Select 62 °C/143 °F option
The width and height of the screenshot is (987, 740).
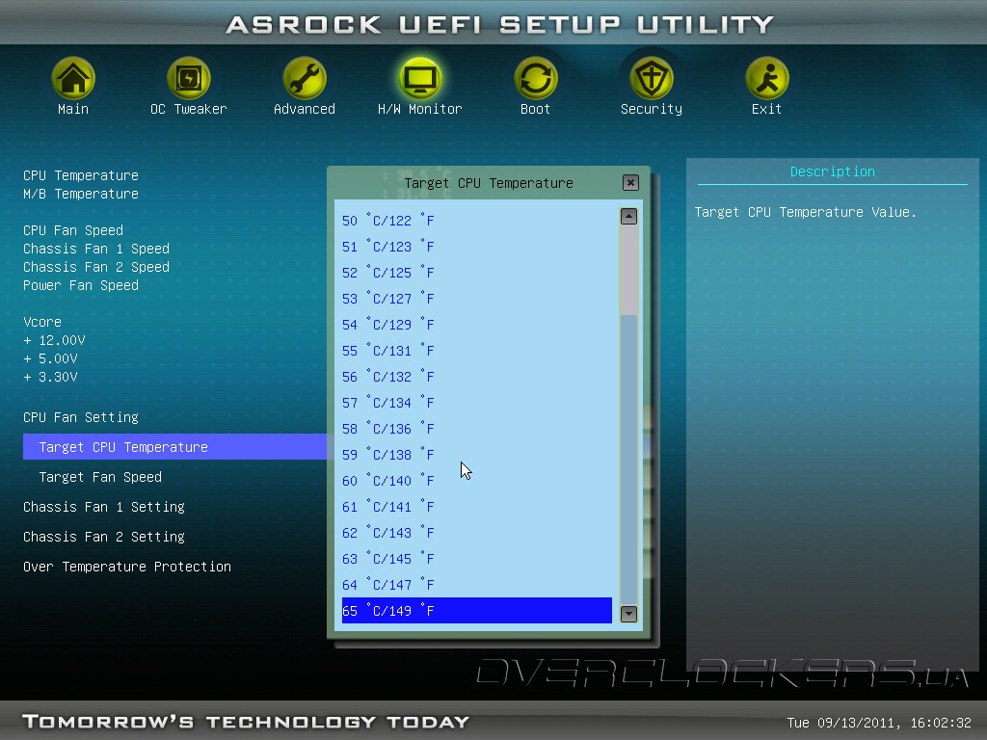(476, 532)
